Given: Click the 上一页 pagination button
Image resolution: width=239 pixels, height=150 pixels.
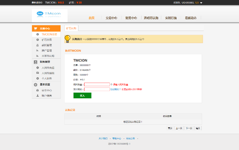Looking at the screenshot, I should 179,128.
